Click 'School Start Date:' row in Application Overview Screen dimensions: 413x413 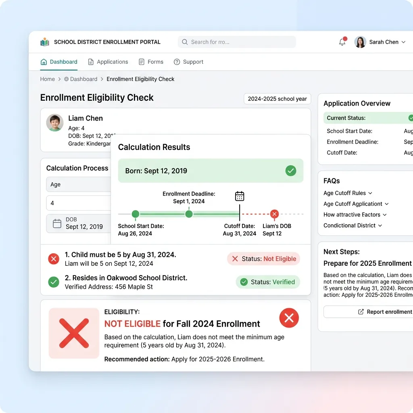point(370,131)
